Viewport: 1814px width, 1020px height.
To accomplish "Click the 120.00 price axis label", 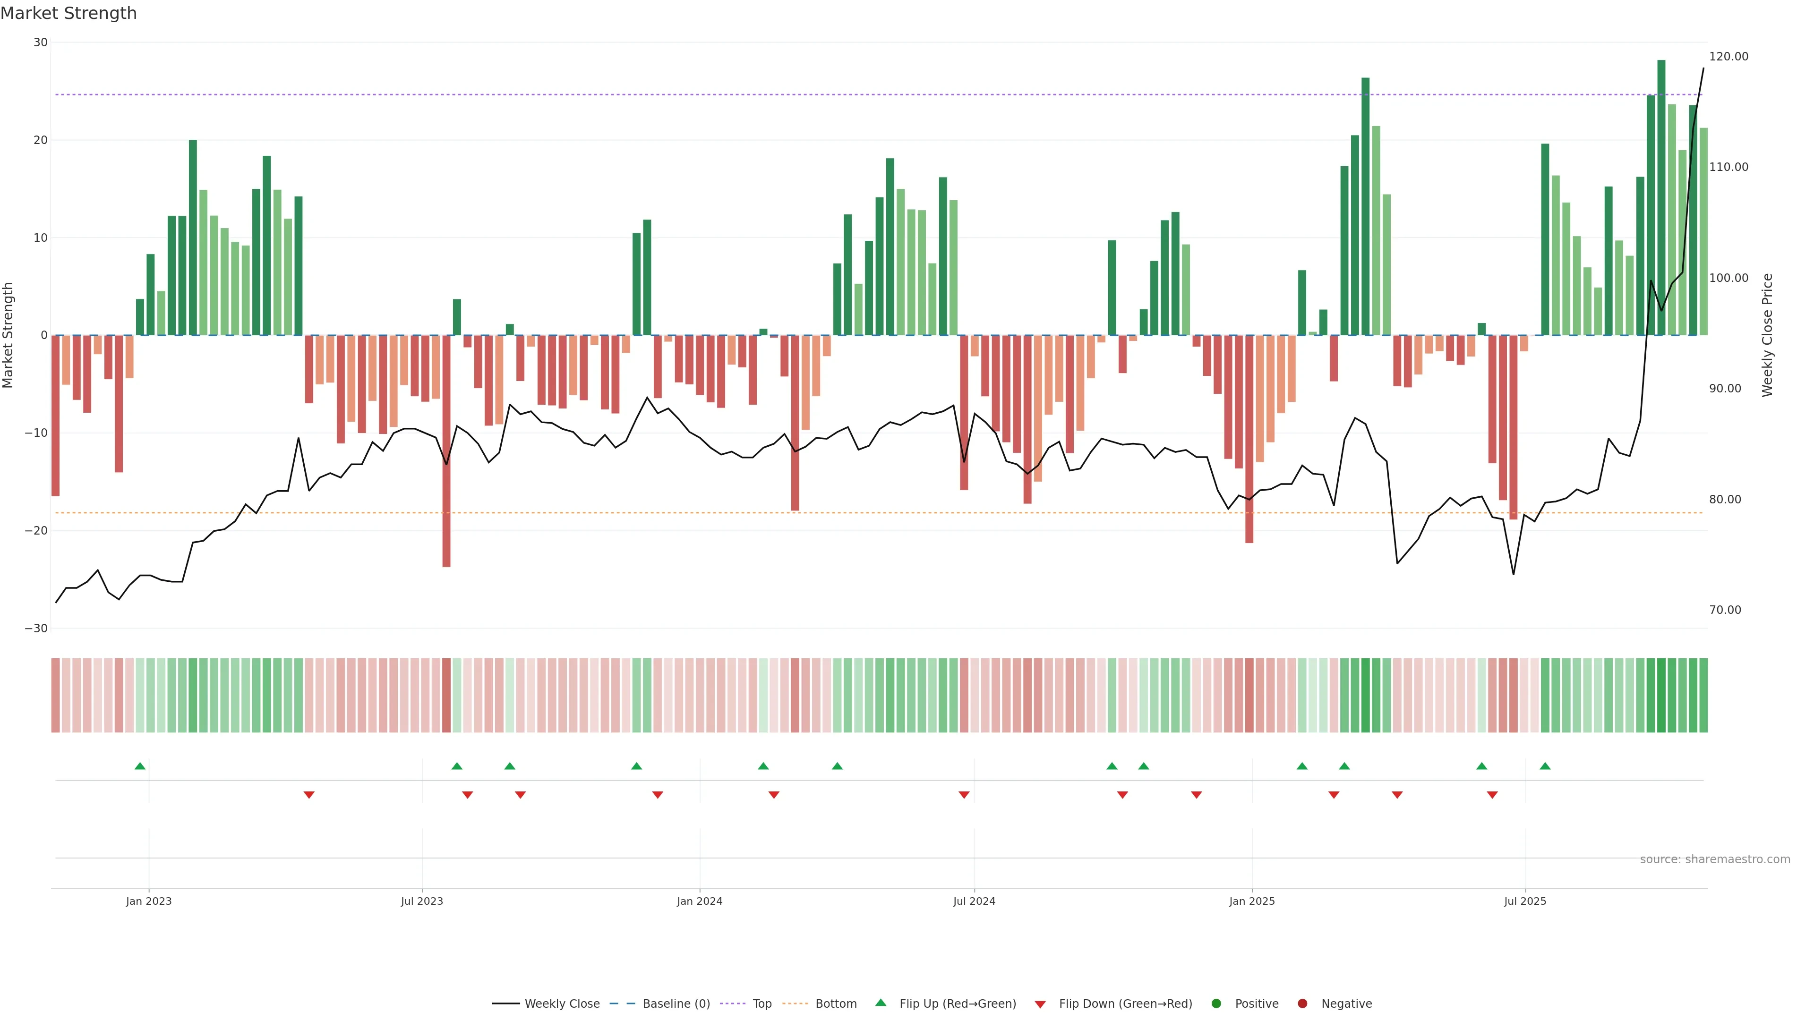I will [x=1728, y=56].
